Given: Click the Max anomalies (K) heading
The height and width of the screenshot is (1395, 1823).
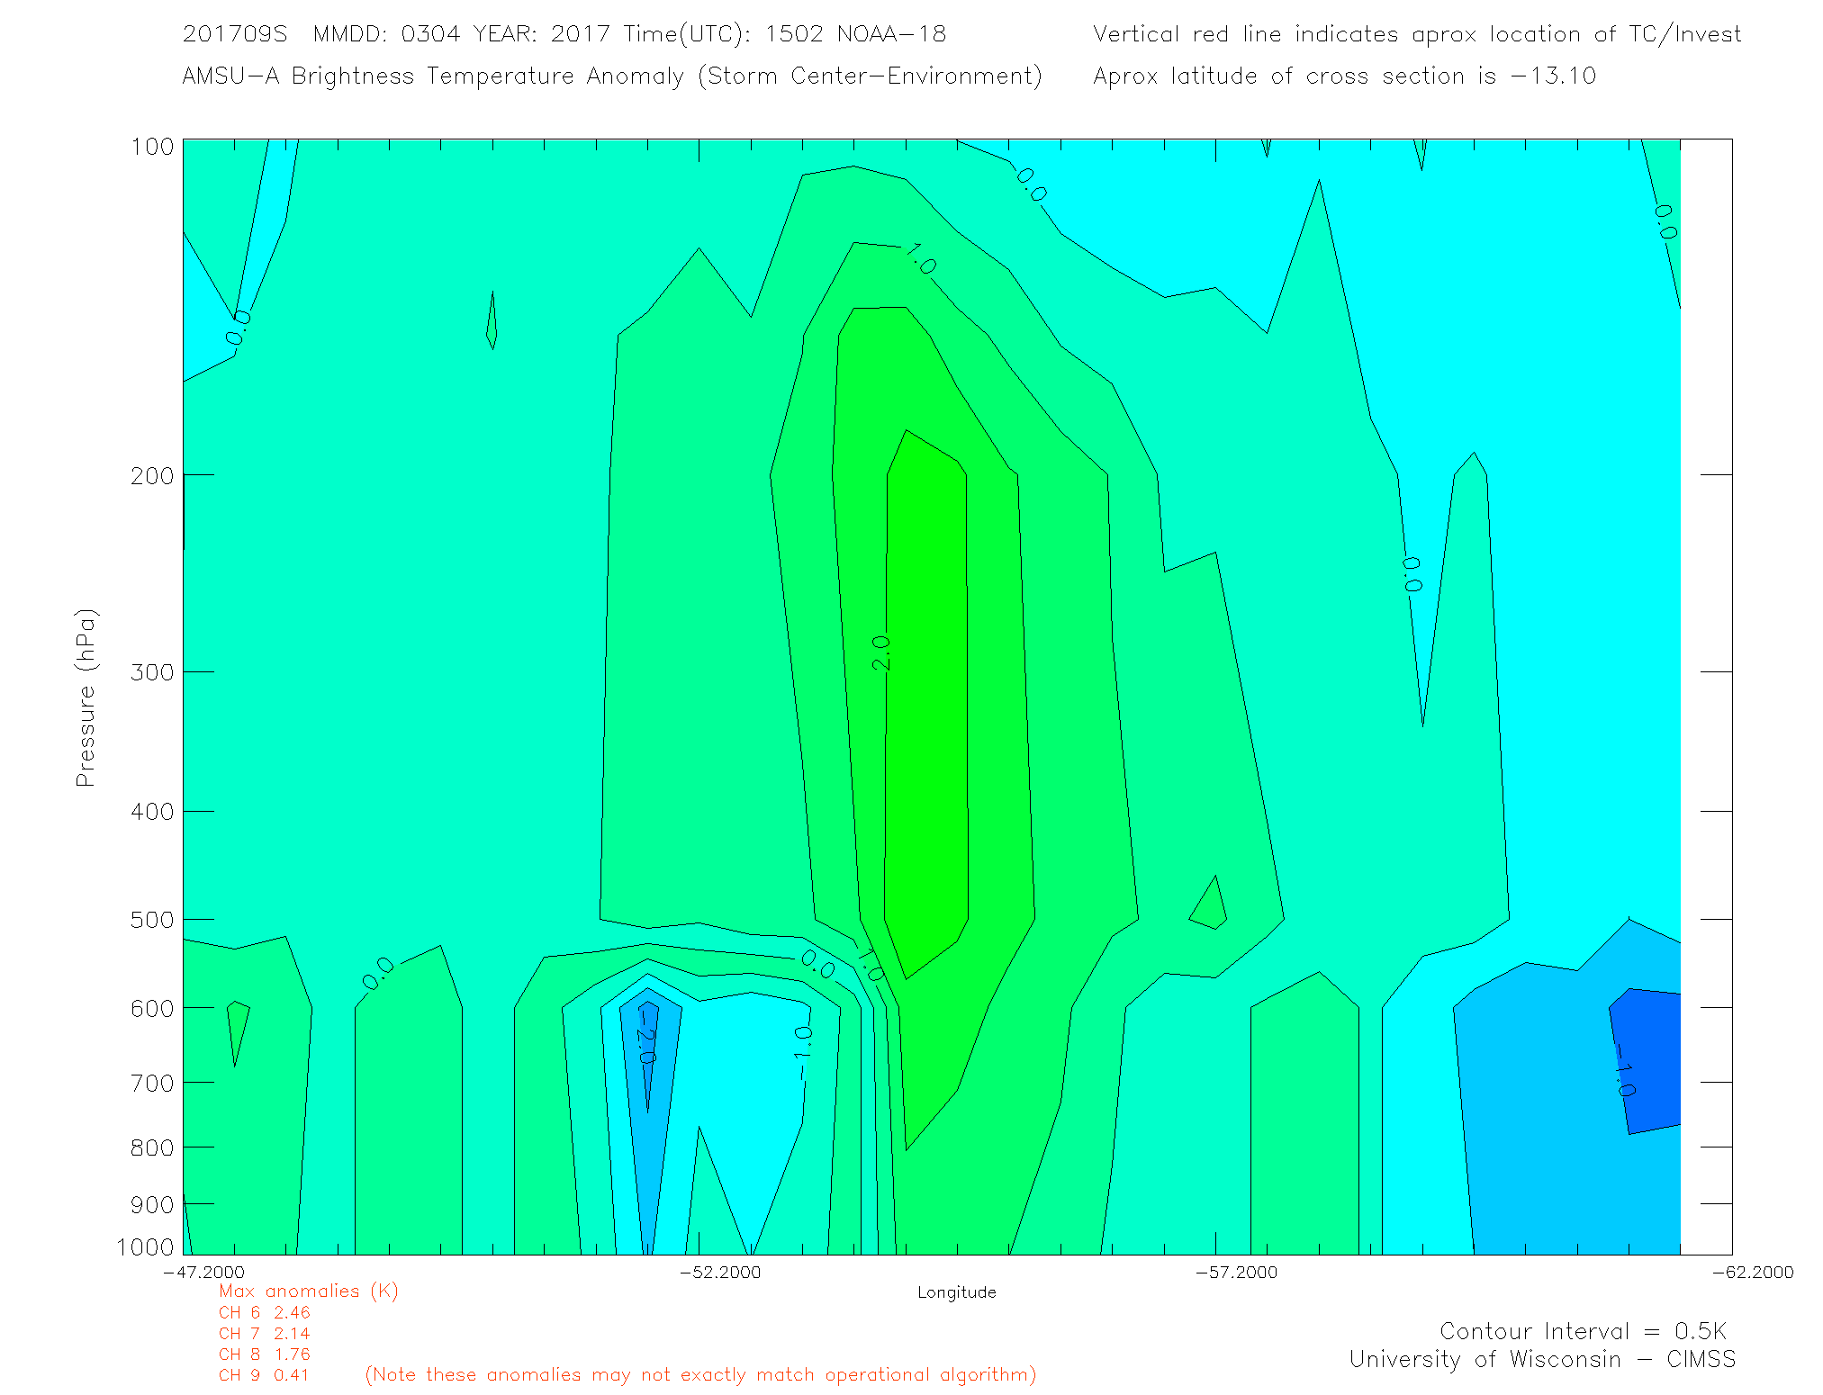Looking at the screenshot, I should [308, 1291].
